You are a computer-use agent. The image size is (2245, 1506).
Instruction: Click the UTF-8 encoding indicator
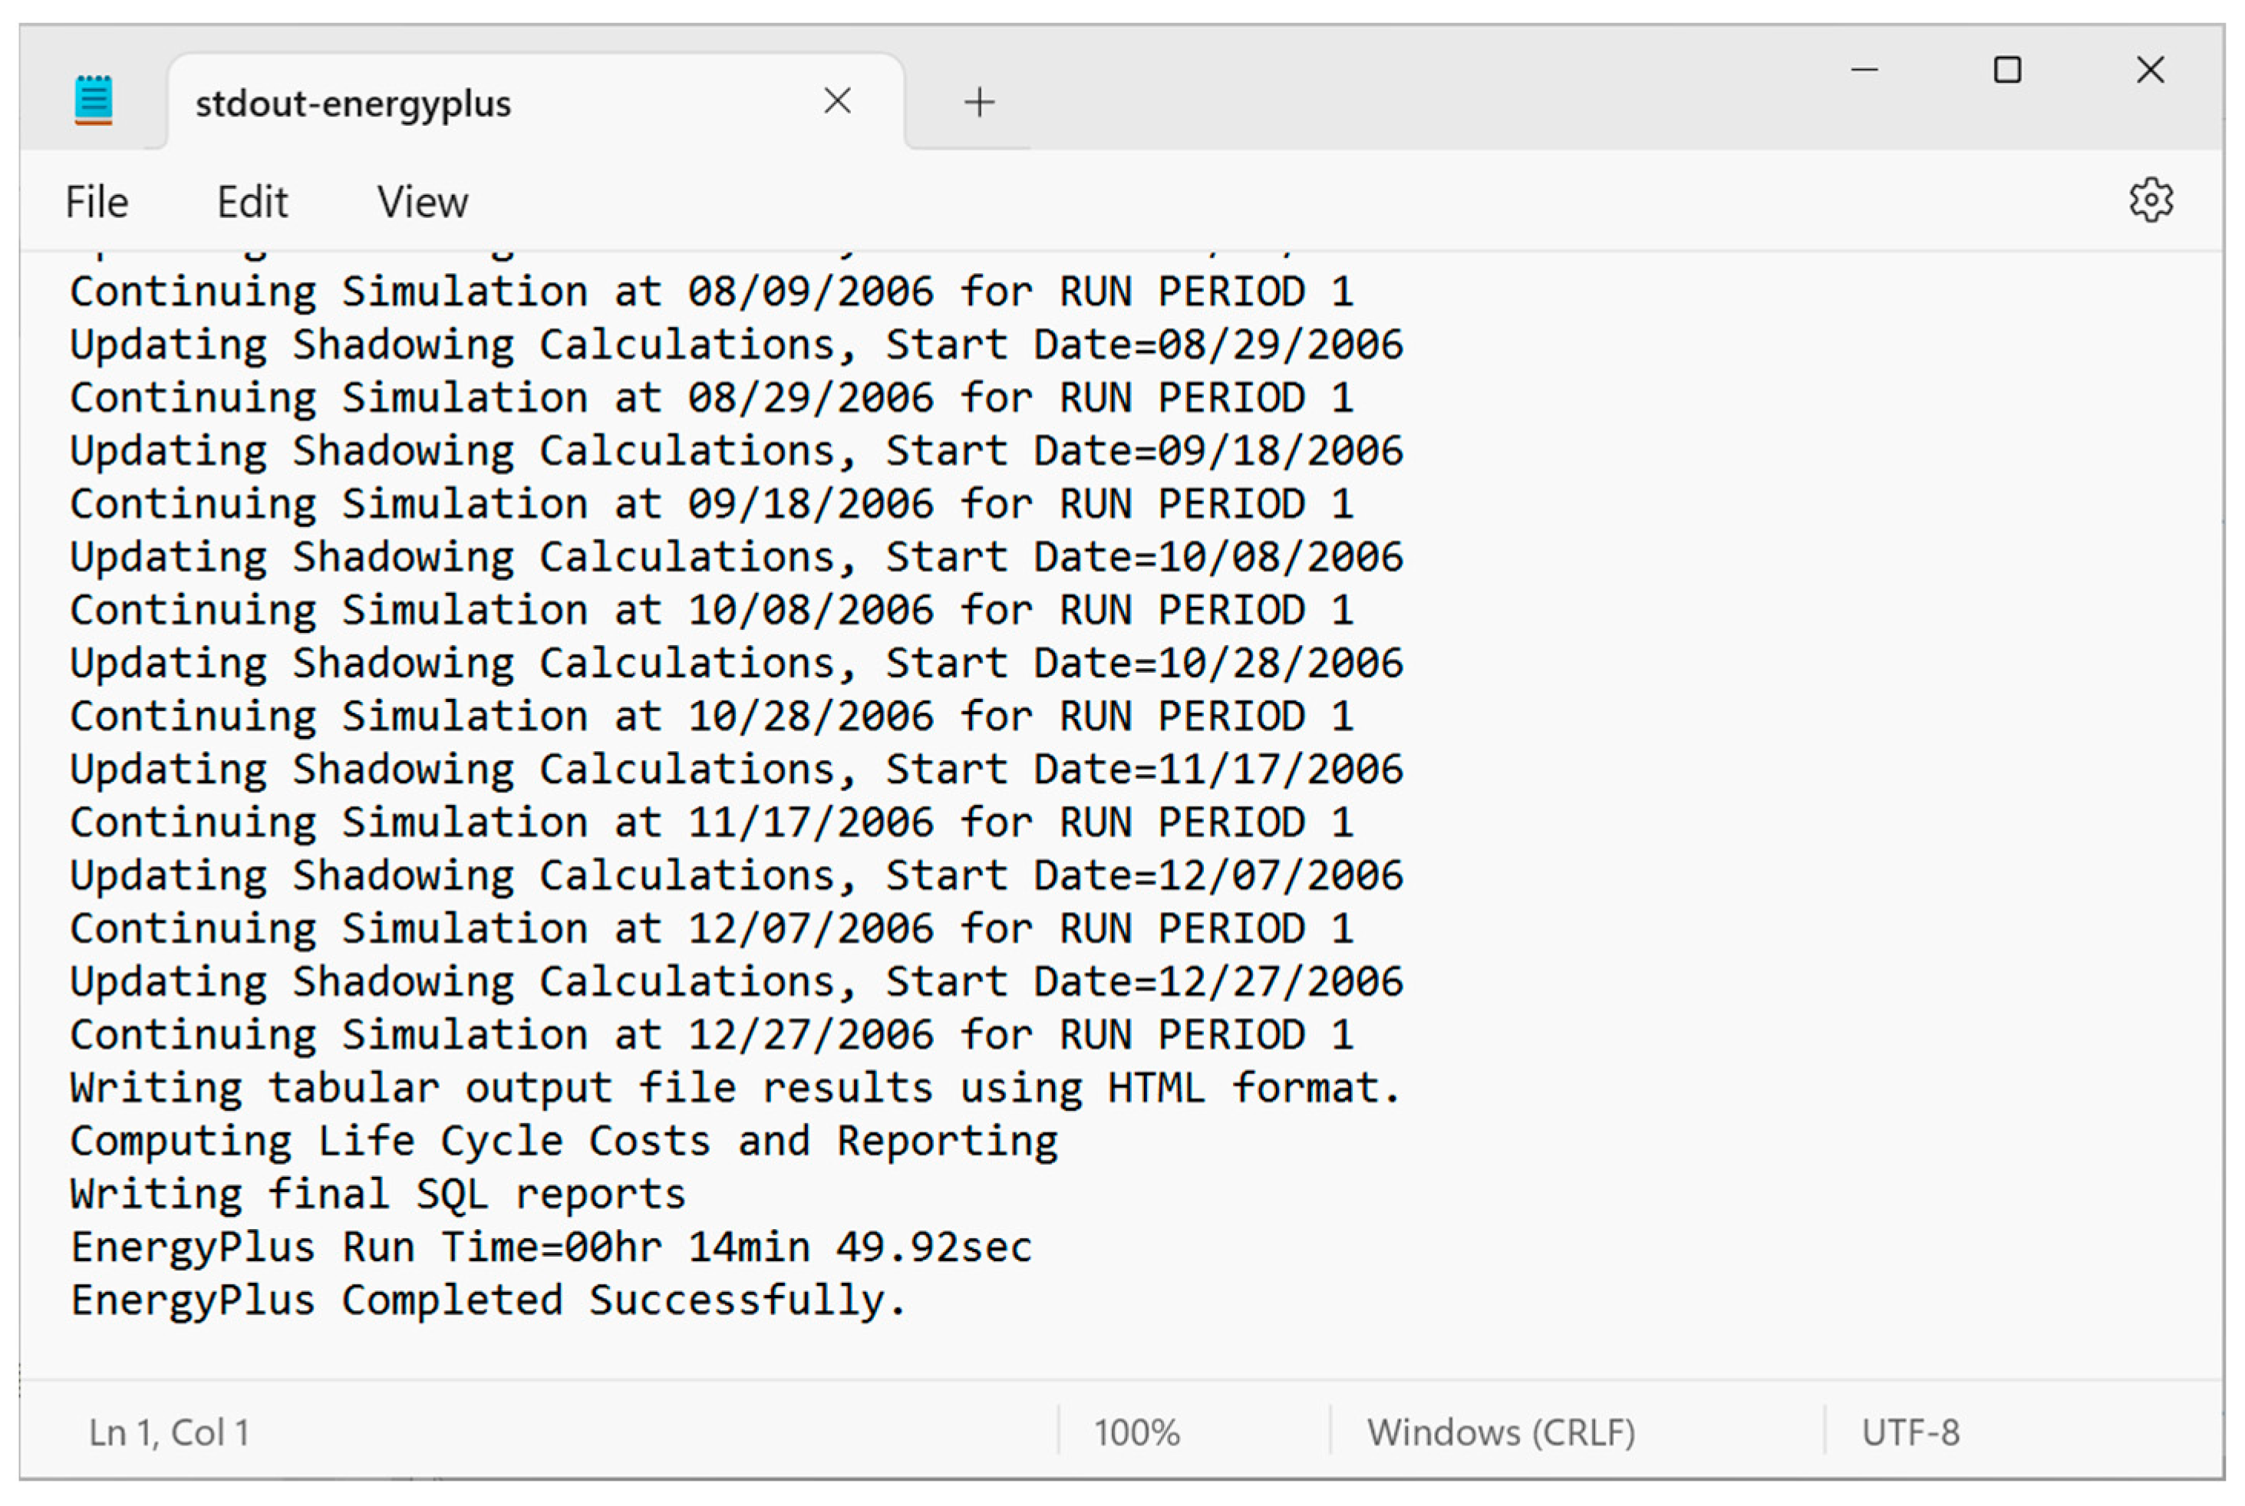pos(1909,1432)
